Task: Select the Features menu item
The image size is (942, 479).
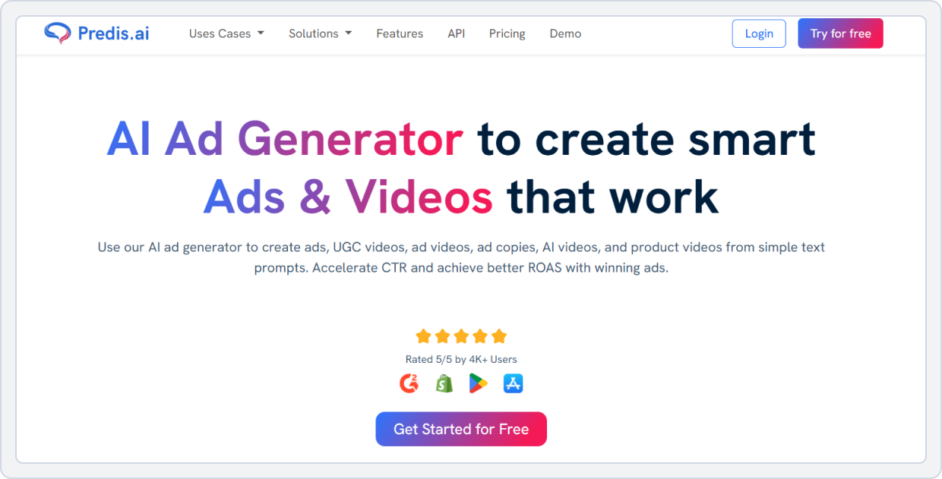Action: (400, 33)
